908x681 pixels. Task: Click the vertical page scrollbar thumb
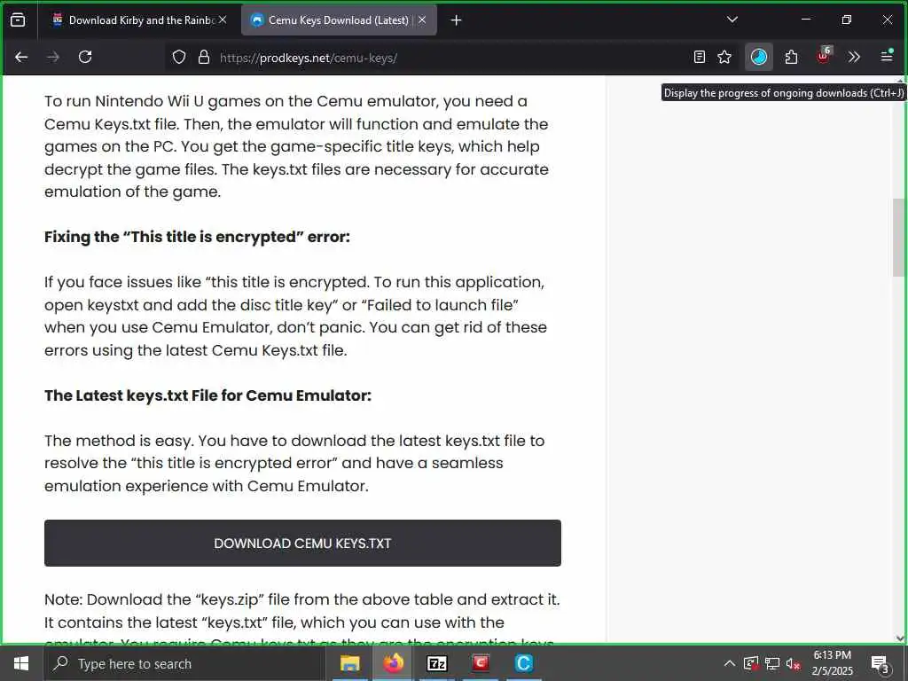898,238
